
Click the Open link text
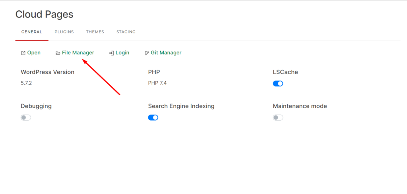pos(34,53)
